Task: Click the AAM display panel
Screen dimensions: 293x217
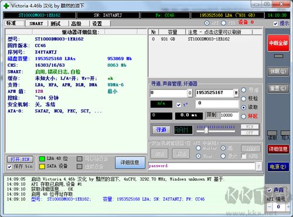Action: click(x=183, y=130)
